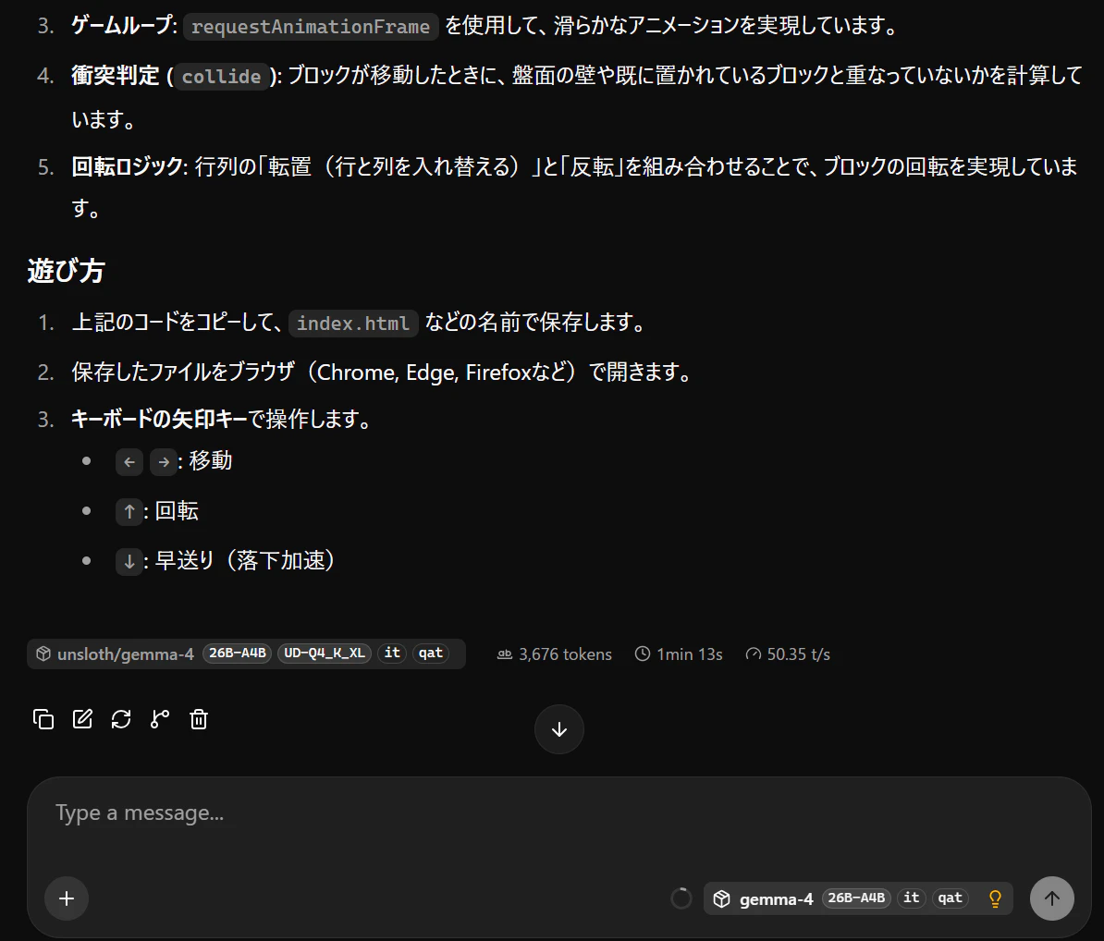Click the it tag in response footer

[392, 654]
